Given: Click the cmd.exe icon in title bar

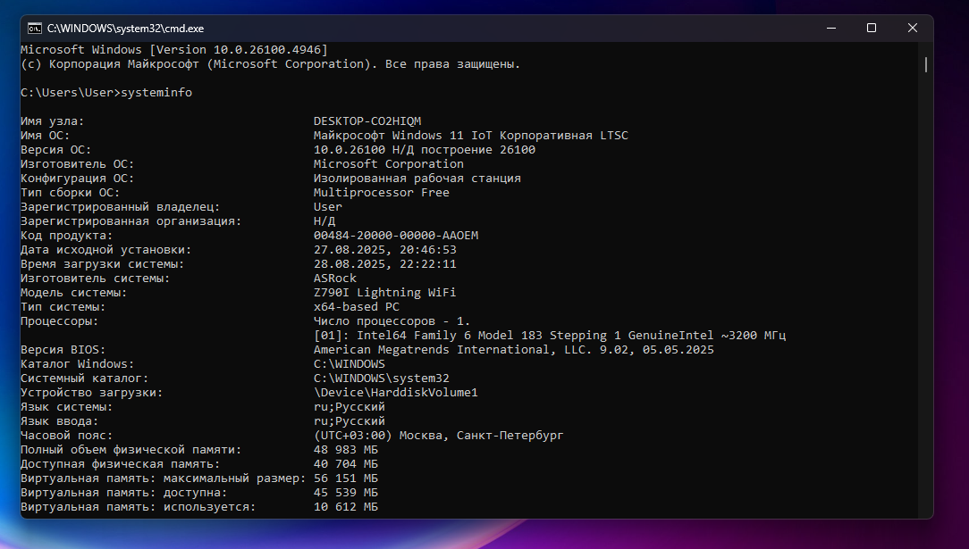Looking at the screenshot, I should [35, 29].
